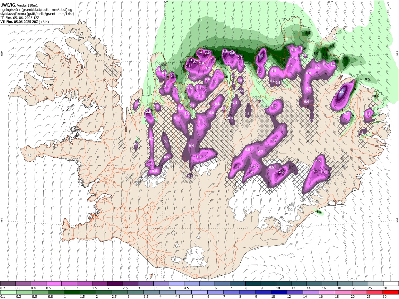
Task: Click the crimson 25 mm rain swatch
Action: point(374,292)
